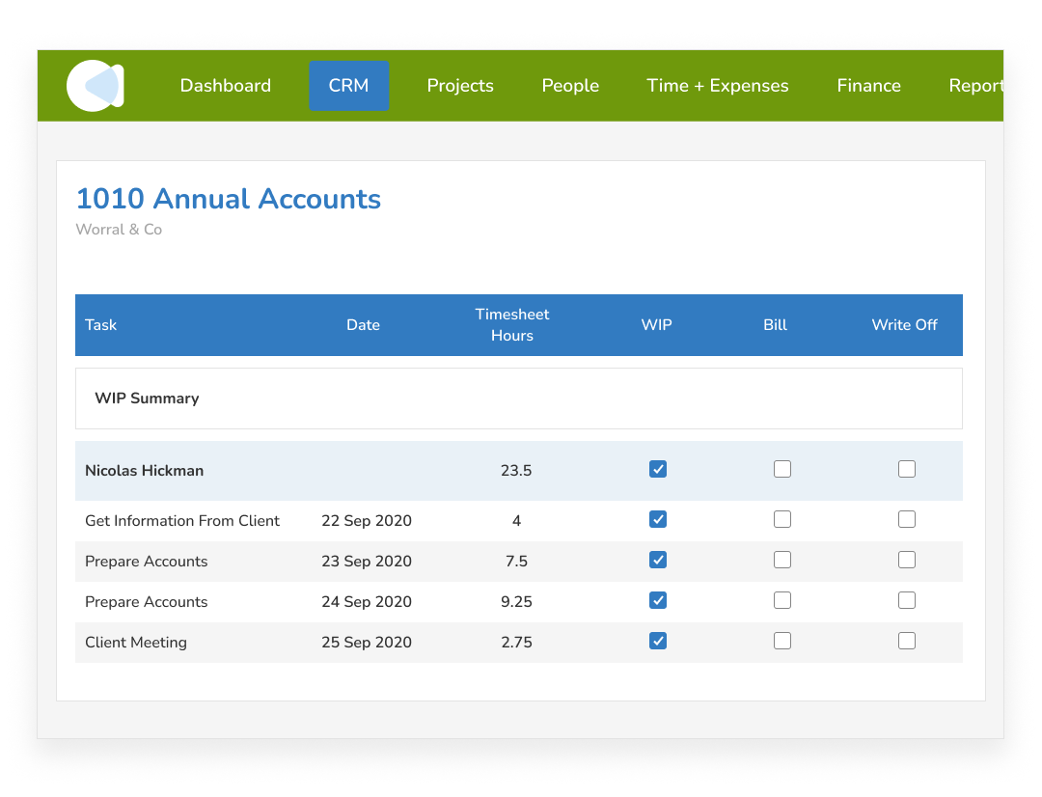Enable Write Off for Nicolas Hickman

(x=907, y=470)
